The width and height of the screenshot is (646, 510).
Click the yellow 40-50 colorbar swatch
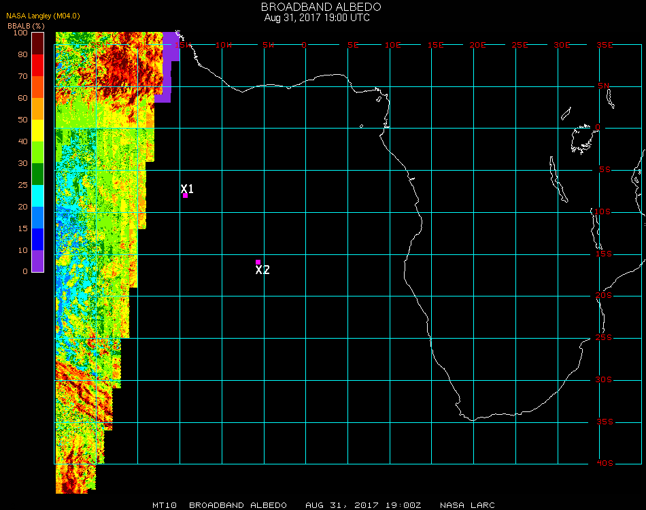[x=37, y=131]
